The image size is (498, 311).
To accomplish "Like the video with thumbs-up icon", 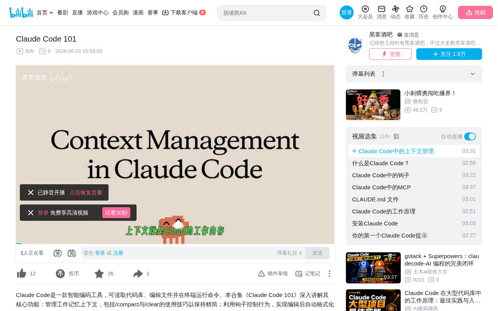I will [21, 274].
